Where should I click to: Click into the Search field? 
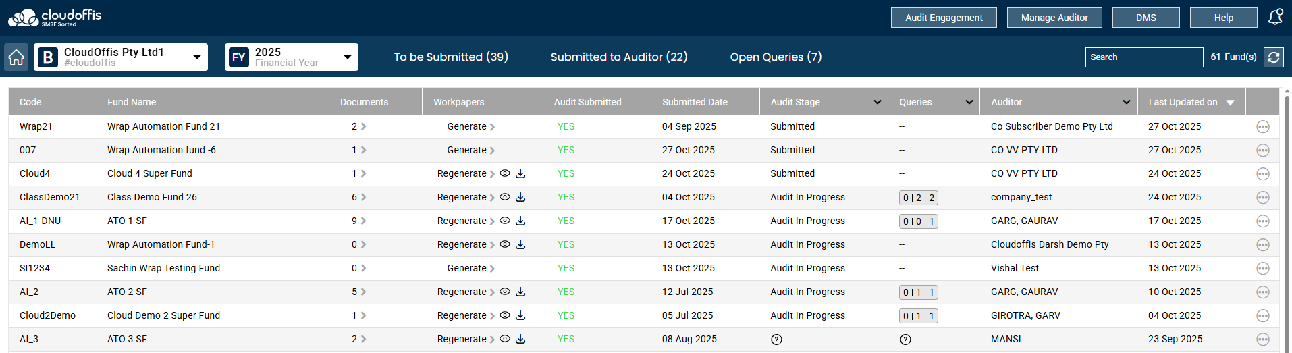tap(1143, 57)
